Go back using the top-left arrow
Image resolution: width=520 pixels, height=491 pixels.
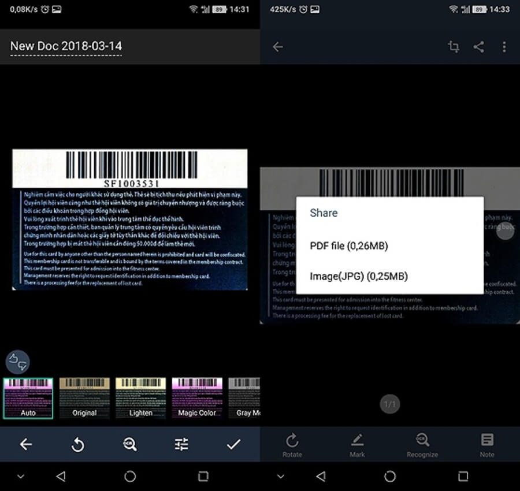coord(278,47)
